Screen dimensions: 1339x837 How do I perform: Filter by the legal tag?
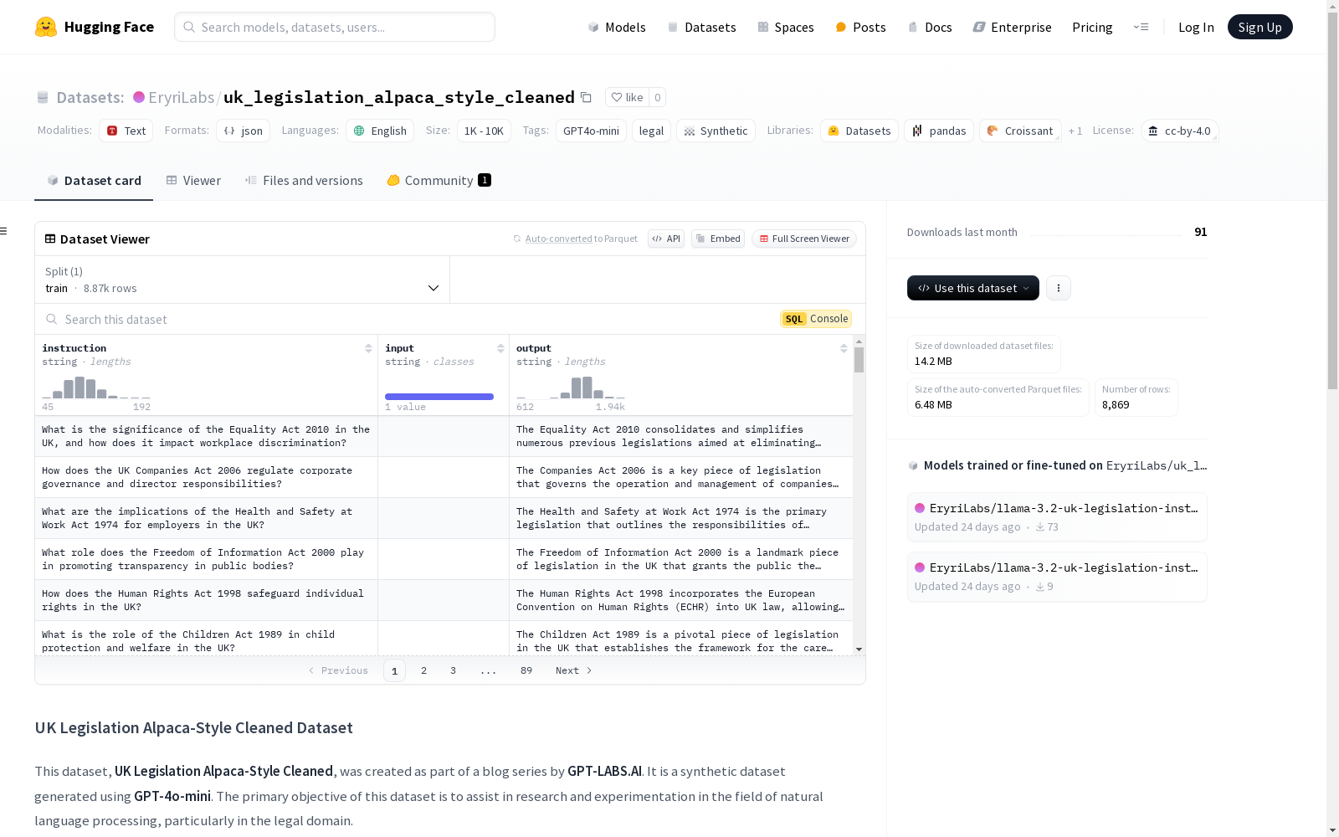pos(651,131)
